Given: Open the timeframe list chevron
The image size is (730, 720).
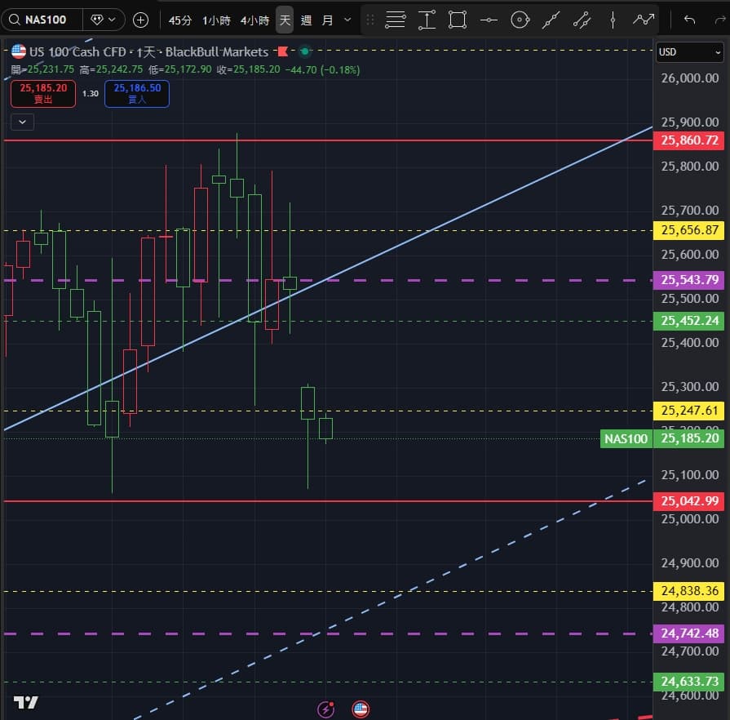Looking at the screenshot, I should tap(347, 20).
